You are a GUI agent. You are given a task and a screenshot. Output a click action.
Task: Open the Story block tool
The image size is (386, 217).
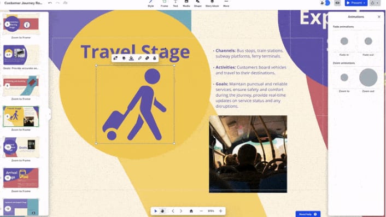[x=212, y=3]
